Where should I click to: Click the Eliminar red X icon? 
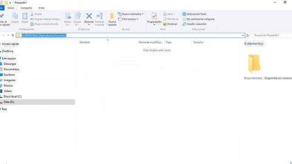point(89,16)
